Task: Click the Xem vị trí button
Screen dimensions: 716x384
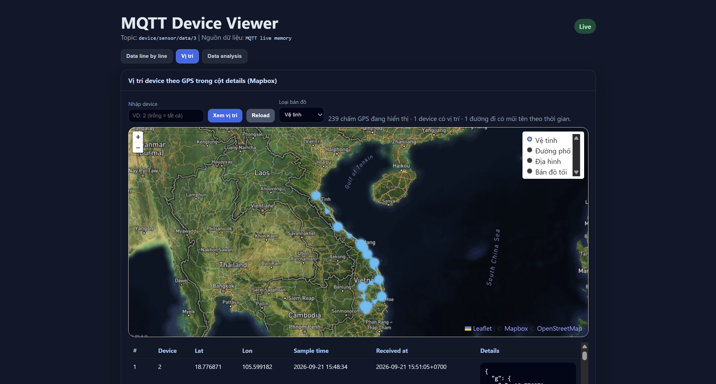Action: click(x=225, y=115)
